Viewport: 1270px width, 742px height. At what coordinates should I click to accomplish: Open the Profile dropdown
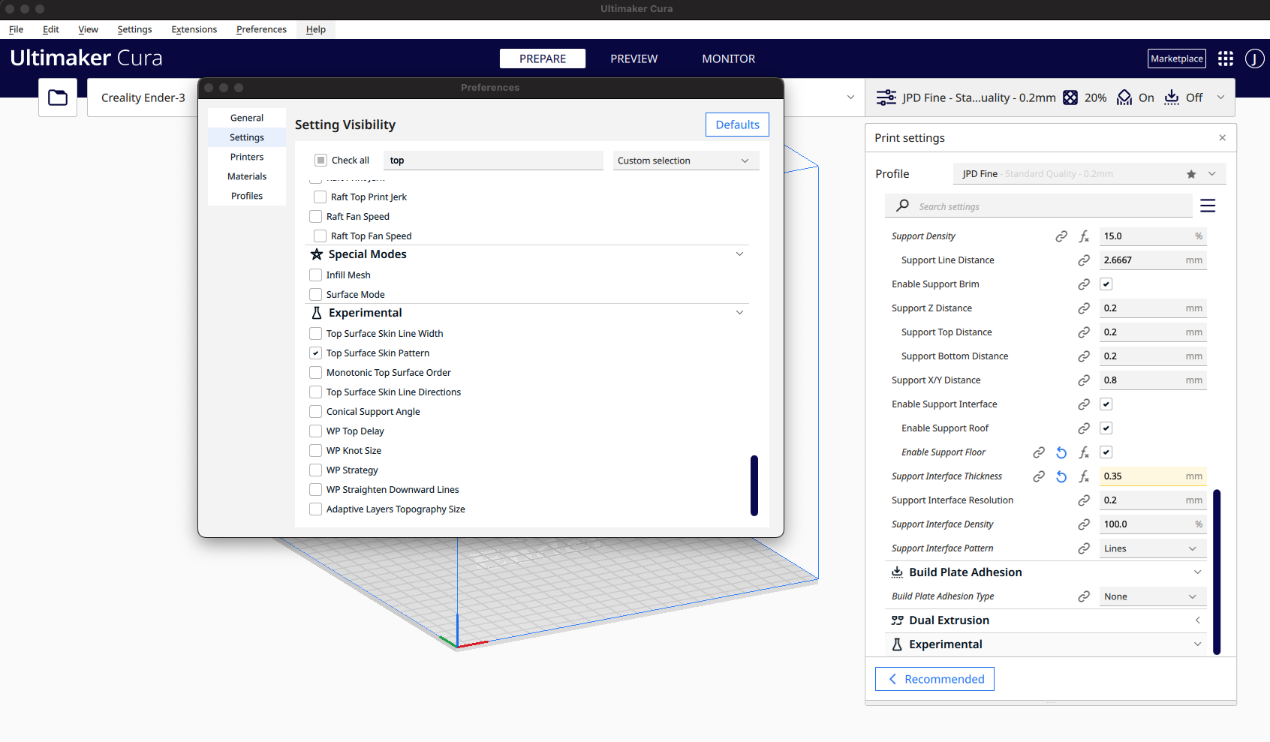[x=1089, y=174]
